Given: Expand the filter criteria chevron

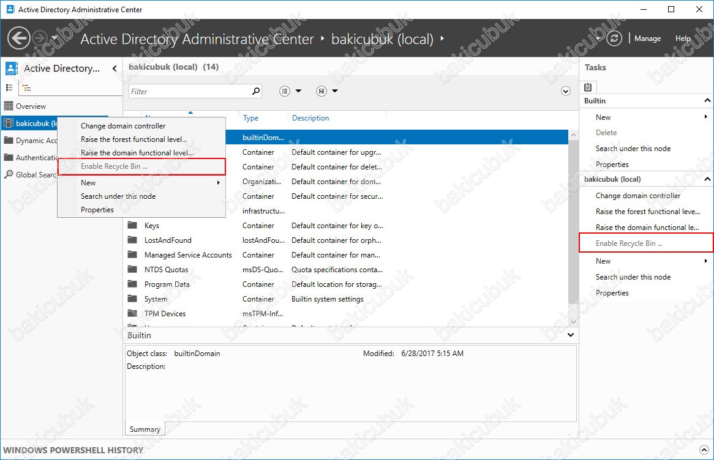Looking at the screenshot, I should (566, 91).
